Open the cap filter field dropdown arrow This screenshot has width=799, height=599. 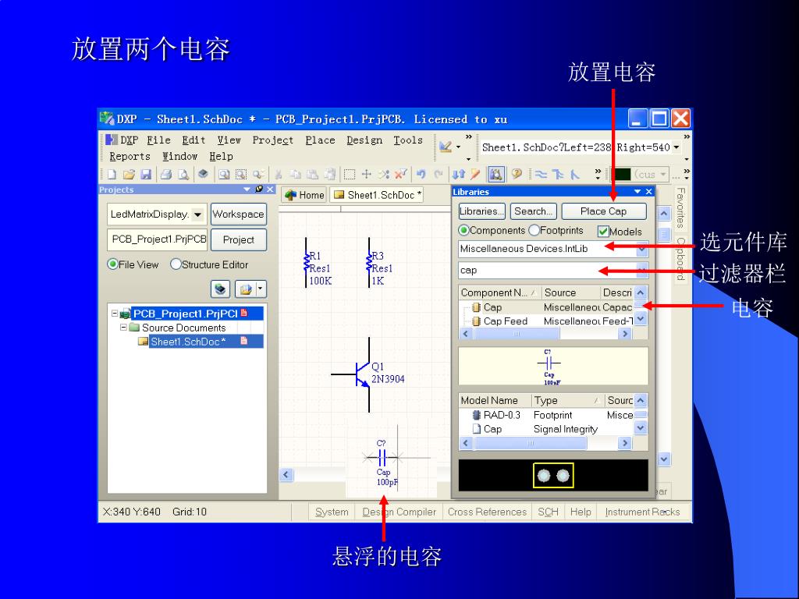pos(641,270)
